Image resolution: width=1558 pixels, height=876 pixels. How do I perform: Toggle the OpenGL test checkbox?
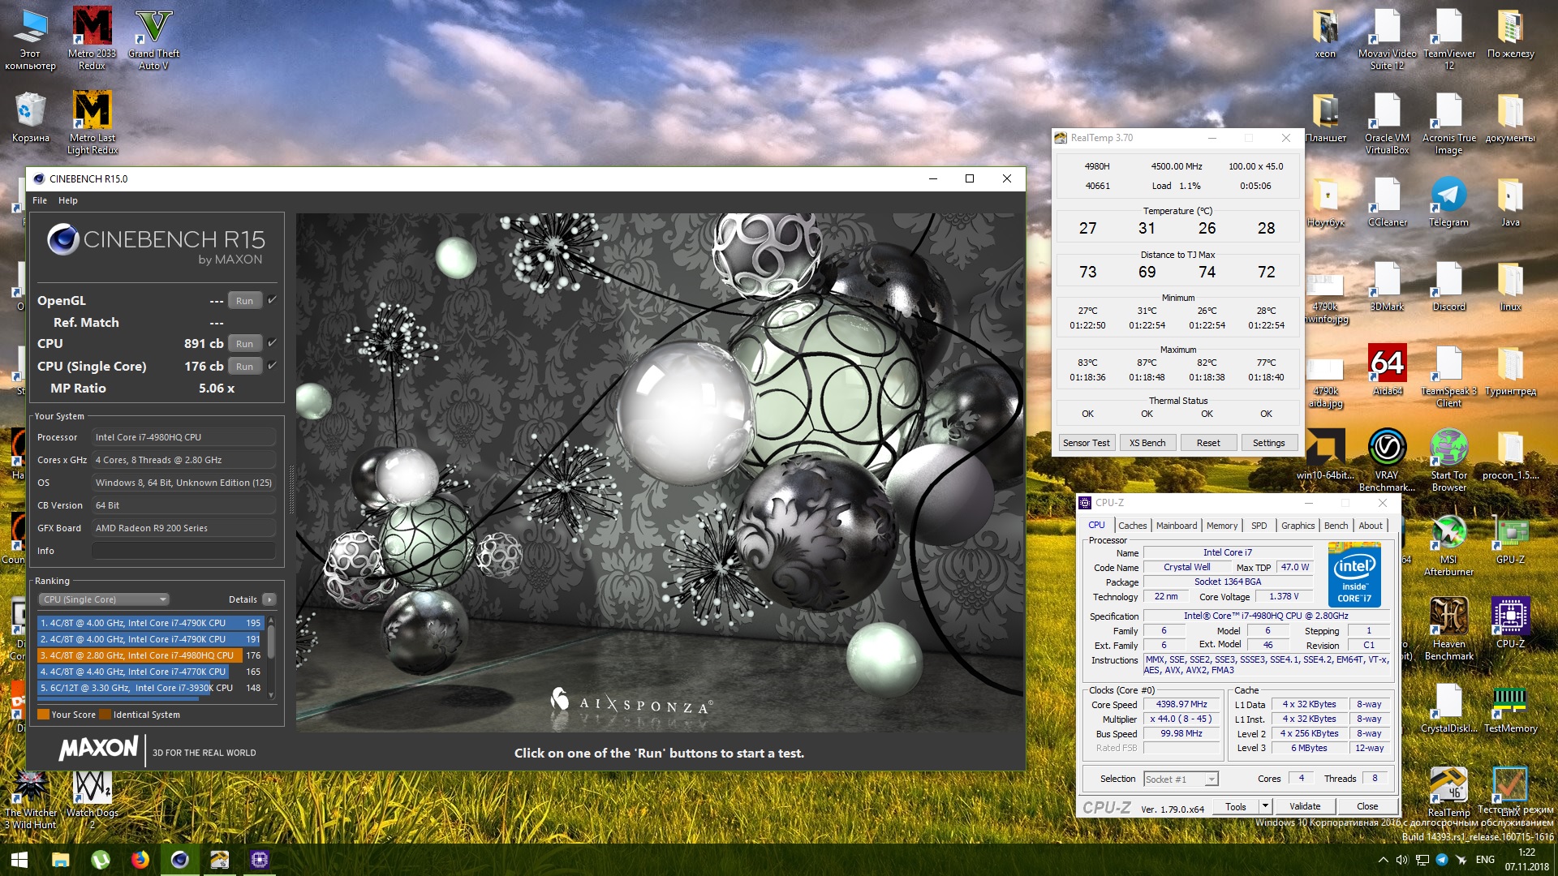pos(273,300)
